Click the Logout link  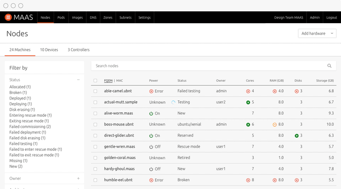coord(331,17)
